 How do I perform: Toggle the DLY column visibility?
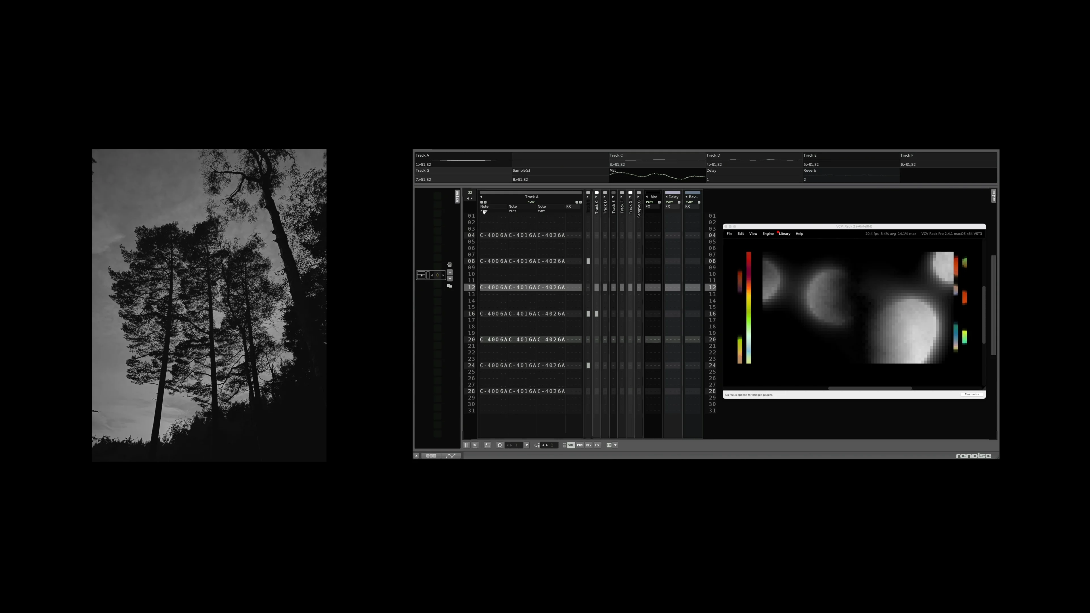pyautogui.click(x=589, y=445)
